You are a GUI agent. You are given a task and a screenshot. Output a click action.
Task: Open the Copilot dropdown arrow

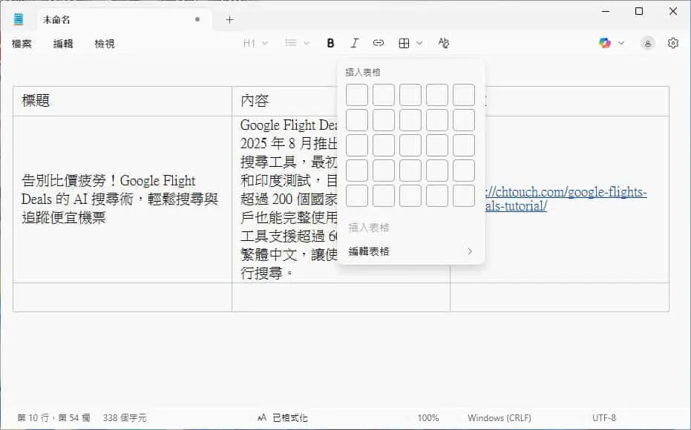click(x=621, y=43)
